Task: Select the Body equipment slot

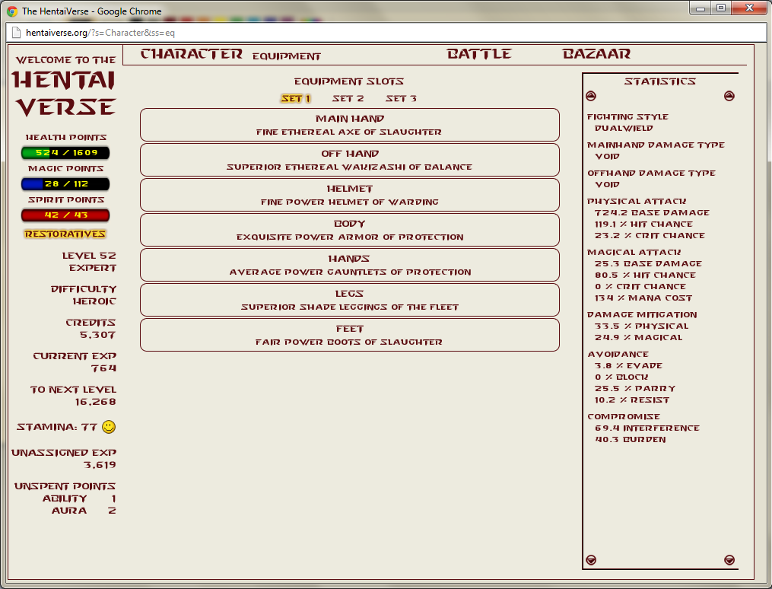Action: 350,230
